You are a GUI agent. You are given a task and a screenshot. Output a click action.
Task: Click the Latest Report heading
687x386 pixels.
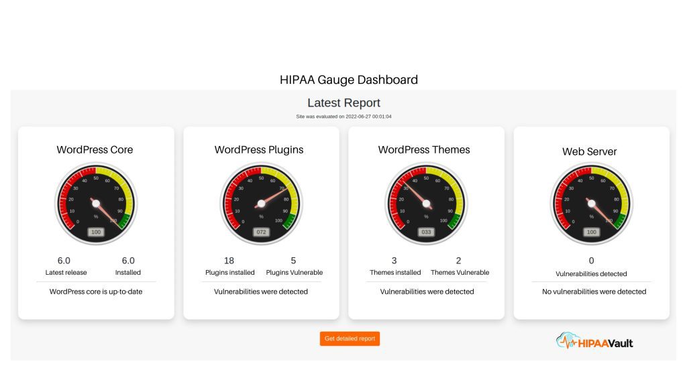pyautogui.click(x=344, y=103)
